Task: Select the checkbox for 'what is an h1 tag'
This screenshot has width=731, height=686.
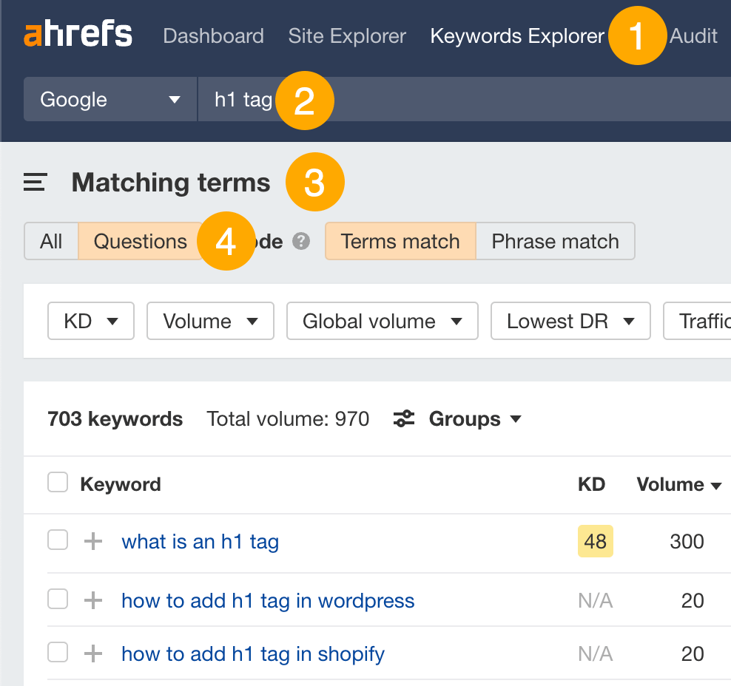Action: coord(57,540)
